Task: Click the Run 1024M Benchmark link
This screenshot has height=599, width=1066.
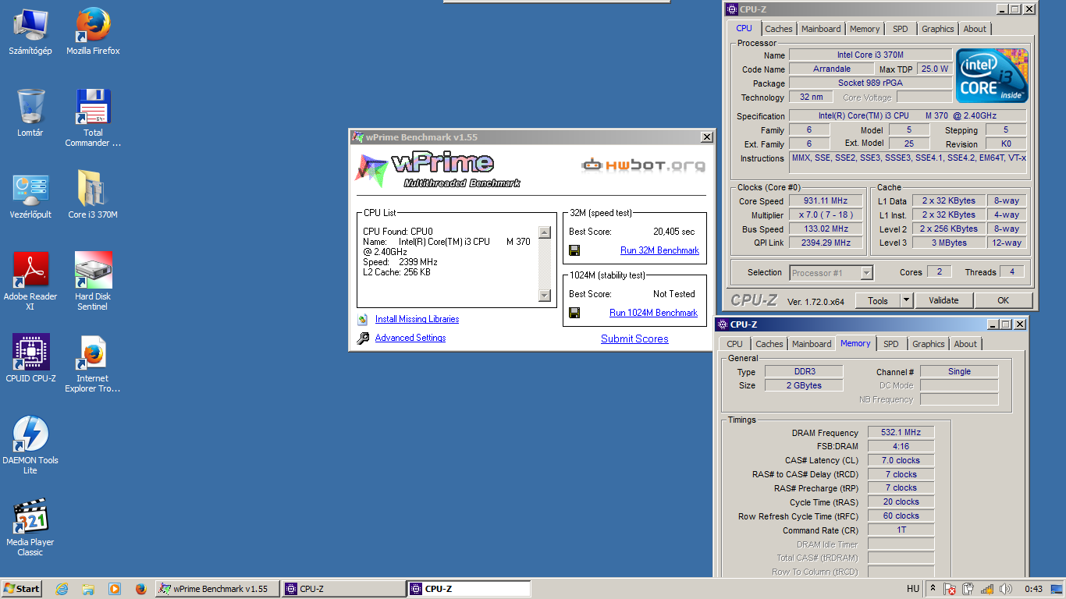Action: (x=653, y=313)
